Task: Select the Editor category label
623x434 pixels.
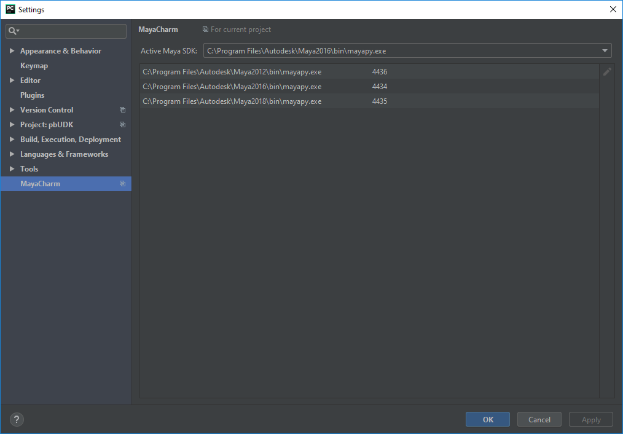Action: (31, 81)
